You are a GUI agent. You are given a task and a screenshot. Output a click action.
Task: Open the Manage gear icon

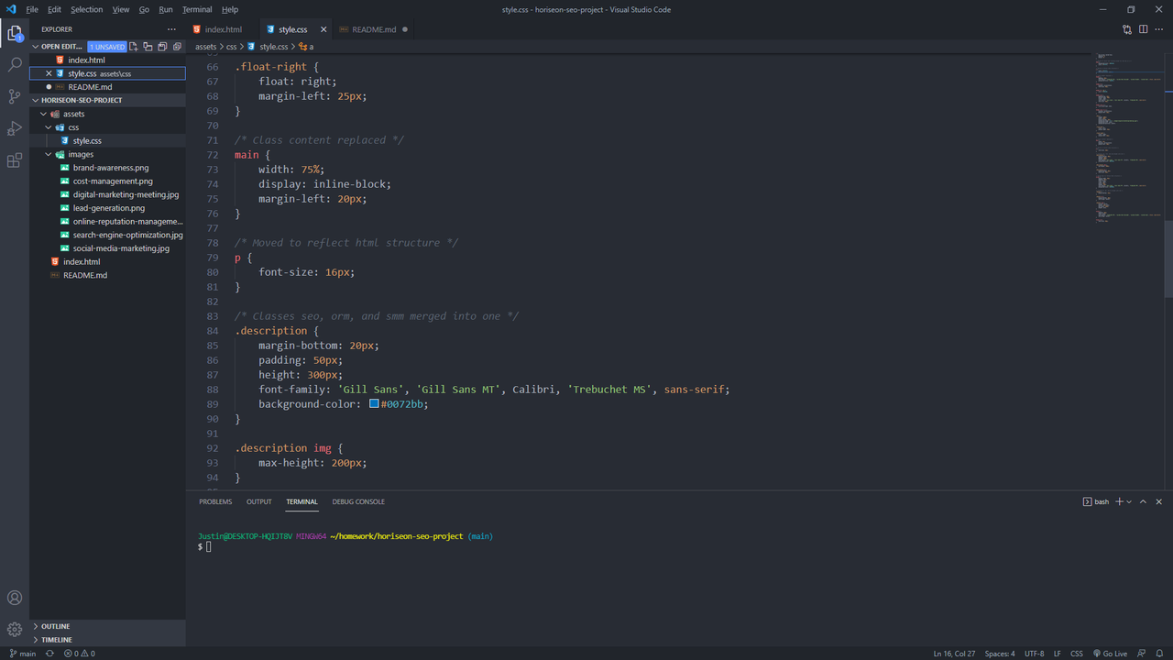tap(15, 630)
